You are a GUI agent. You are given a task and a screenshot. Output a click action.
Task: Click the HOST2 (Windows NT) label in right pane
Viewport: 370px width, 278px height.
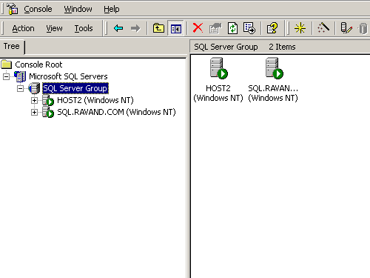(x=218, y=93)
